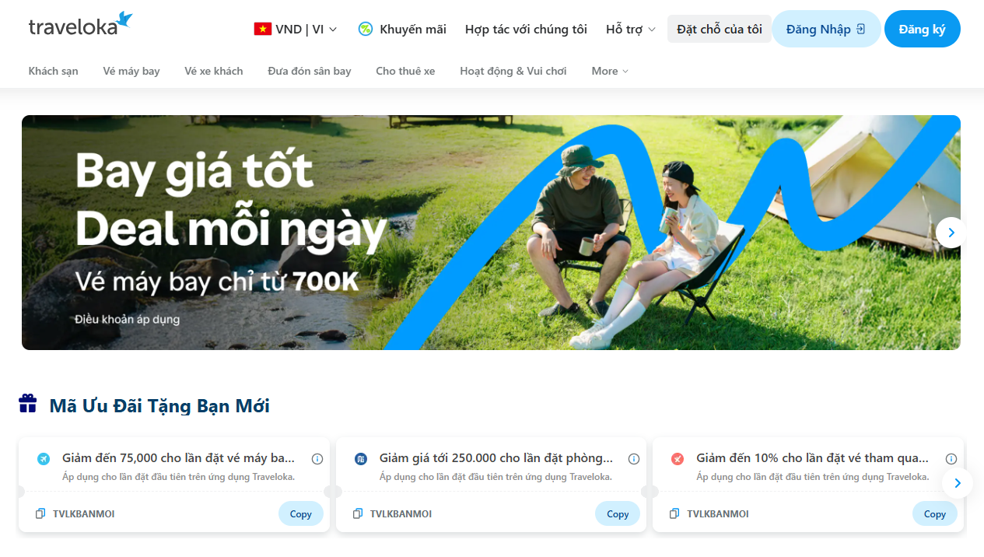
Task: Click the Đăng ký sign-up button
Action: (923, 29)
